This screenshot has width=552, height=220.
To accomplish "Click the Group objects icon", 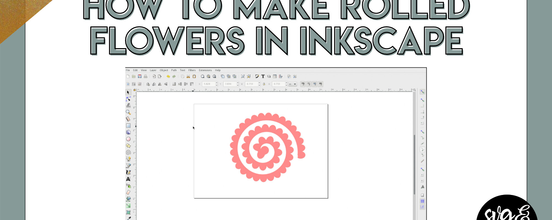I will (x=243, y=76).
